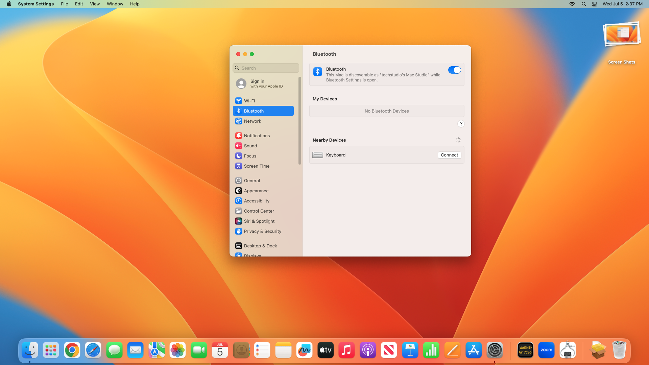The height and width of the screenshot is (365, 649).
Task: Open Sound settings pane
Action: coord(263,146)
